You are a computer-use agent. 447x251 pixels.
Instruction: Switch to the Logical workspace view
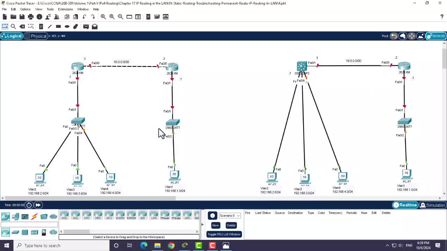(12, 36)
